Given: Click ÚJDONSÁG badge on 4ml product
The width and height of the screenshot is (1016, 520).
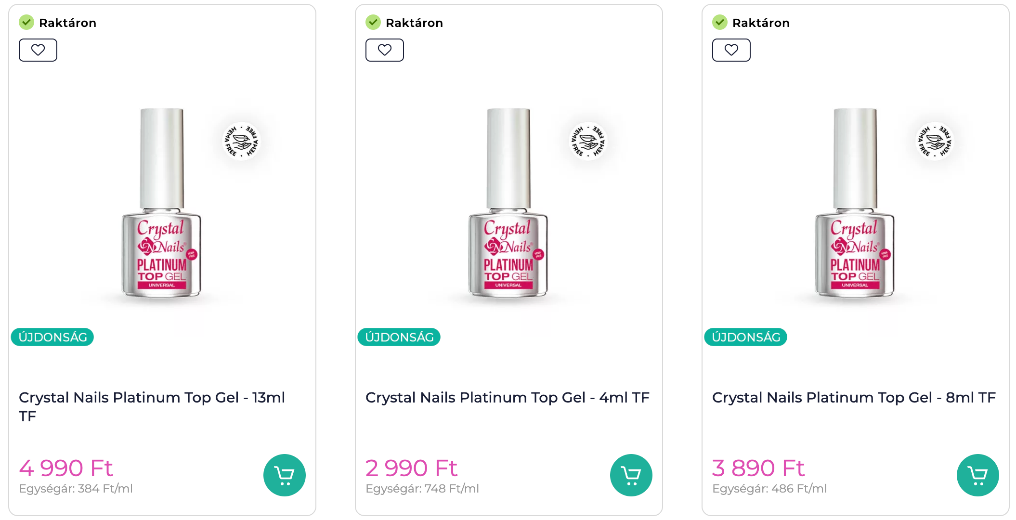Looking at the screenshot, I should click(x=399, y=337).
